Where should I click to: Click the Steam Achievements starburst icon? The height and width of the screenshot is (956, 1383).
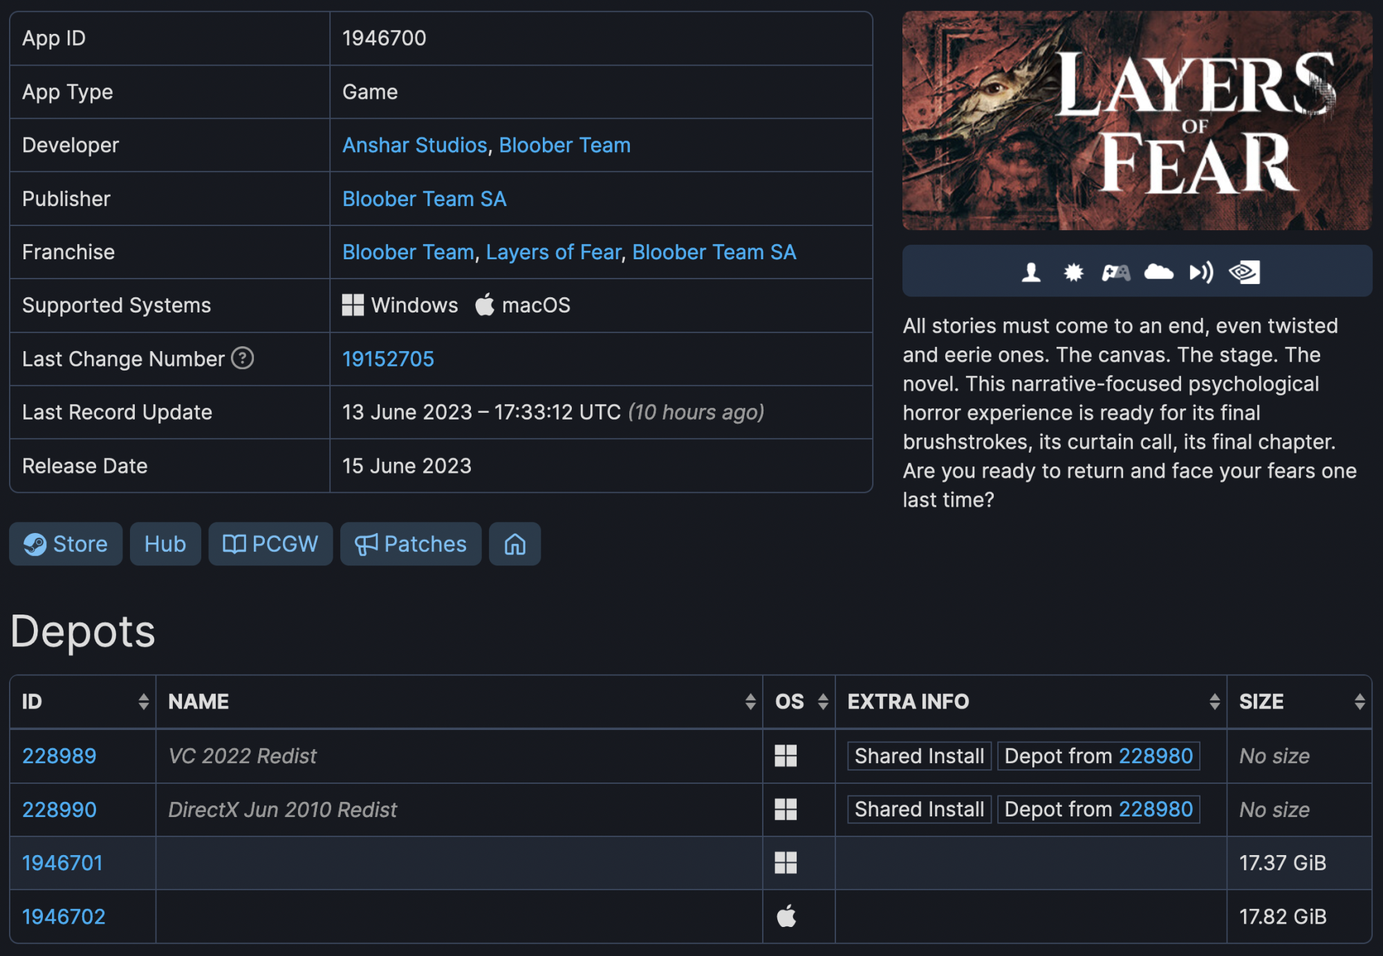coord(1073,272)
